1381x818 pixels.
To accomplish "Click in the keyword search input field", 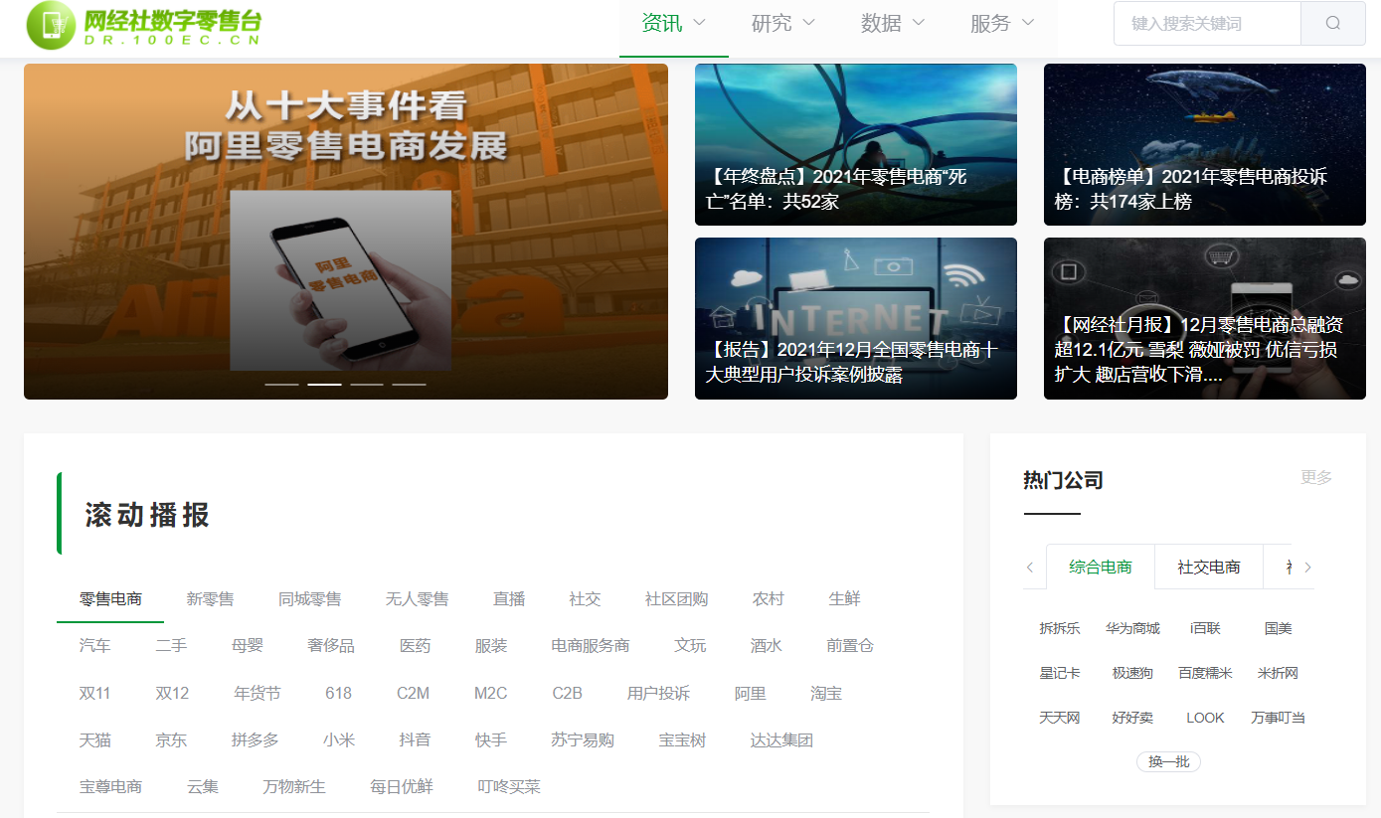I will pyautogui.click(x=1206, y=24).
